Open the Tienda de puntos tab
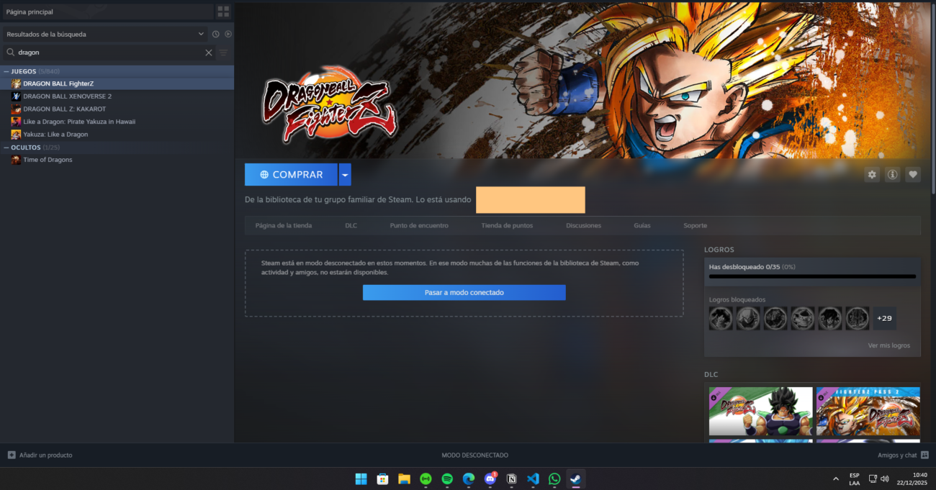936x490 pixels. (507, 225)
